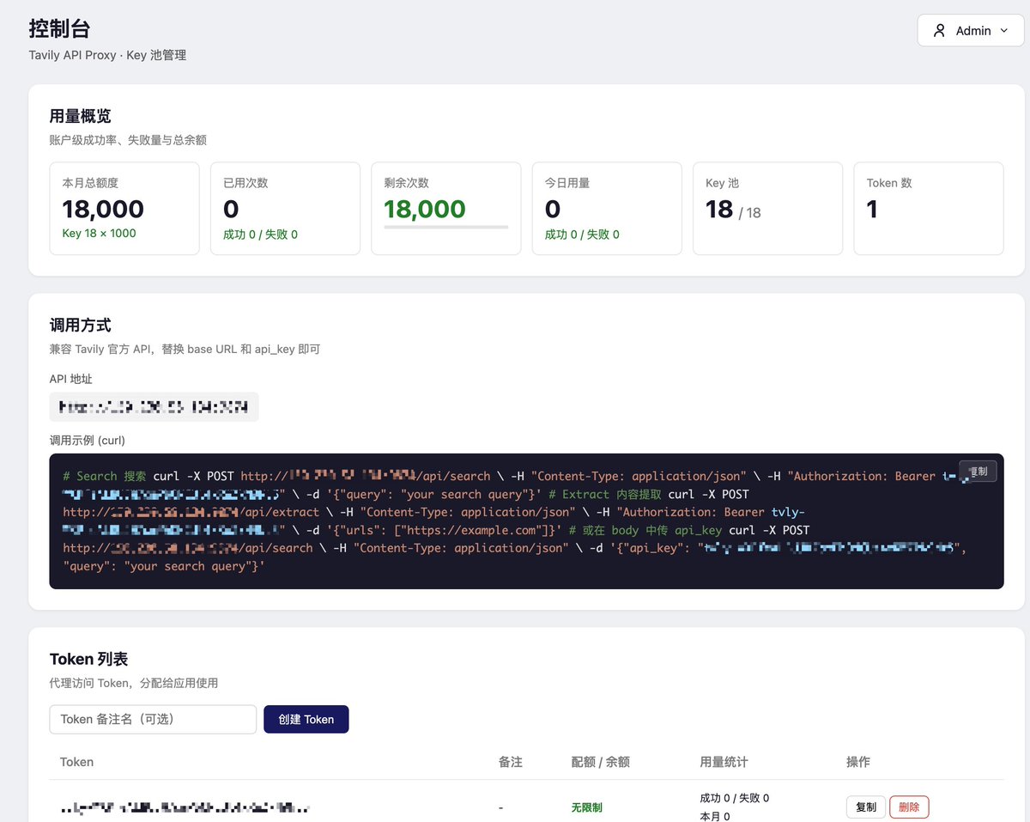Click the 配额 / 余额 column header

click(x=600, y=762)
